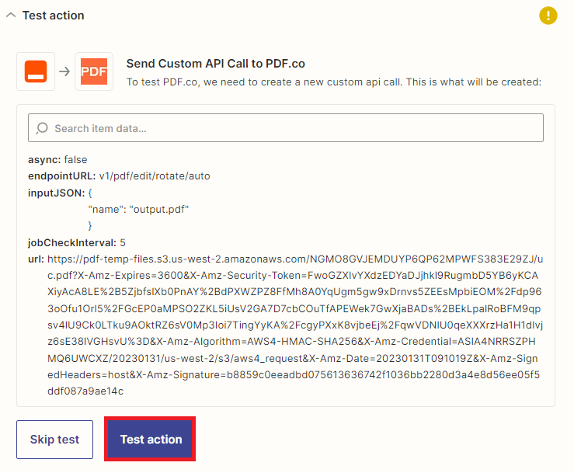Click the PDF.co app icon
This screenshot has height=473, width=574.
pyautogui.click(x=94, y=72)
